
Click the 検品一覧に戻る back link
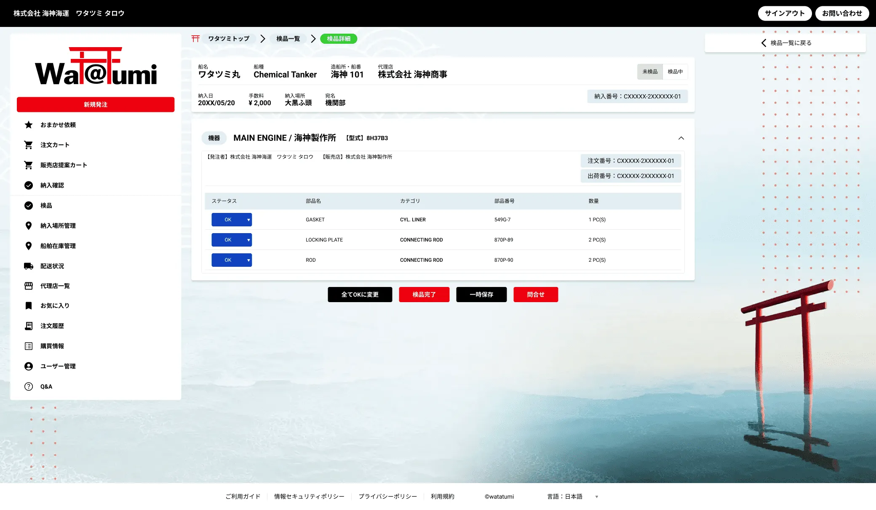click(x=785, y=43)
